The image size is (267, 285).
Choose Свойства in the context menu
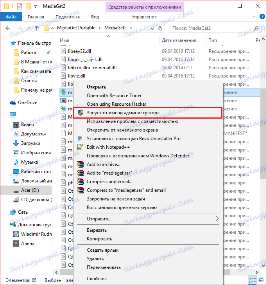pos(97,279)
